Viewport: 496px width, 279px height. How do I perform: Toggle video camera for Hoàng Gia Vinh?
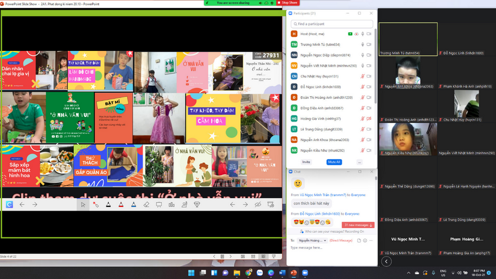(369, 119)
